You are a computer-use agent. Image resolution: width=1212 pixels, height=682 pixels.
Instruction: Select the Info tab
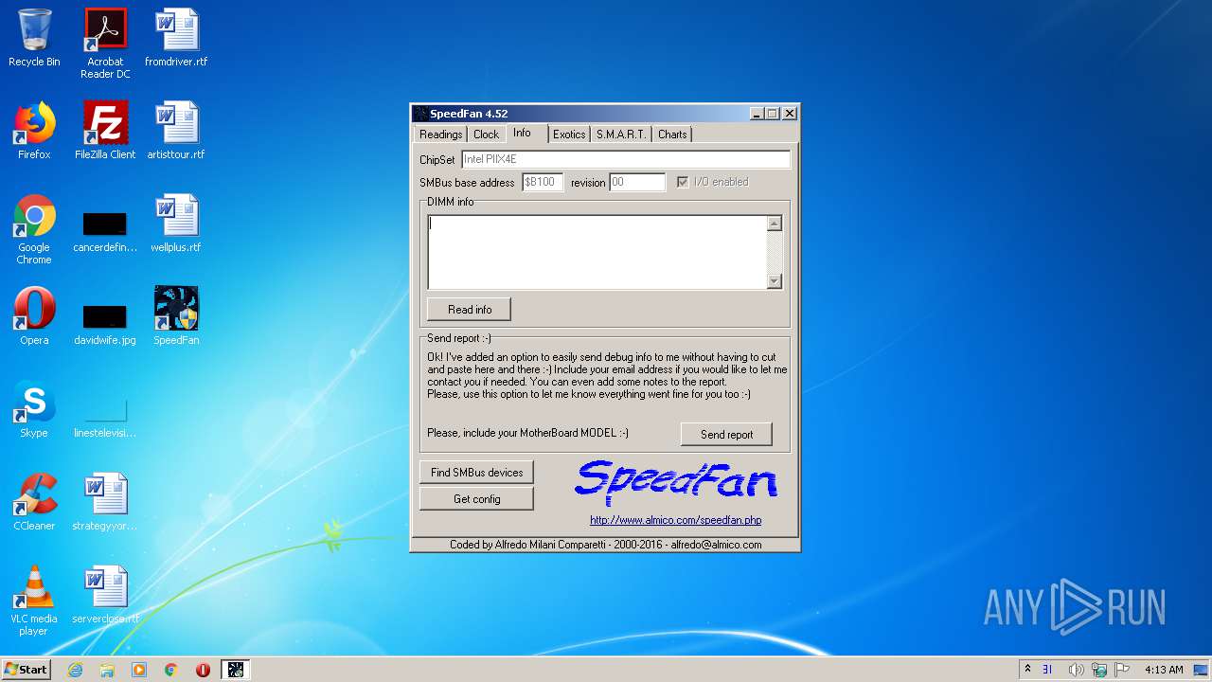(522, 133)
